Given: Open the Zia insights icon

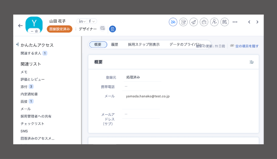Looking at the screenshot, I should click(x=173, y=22).
